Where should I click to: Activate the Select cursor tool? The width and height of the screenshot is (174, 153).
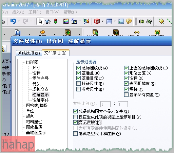click(40, 21)
